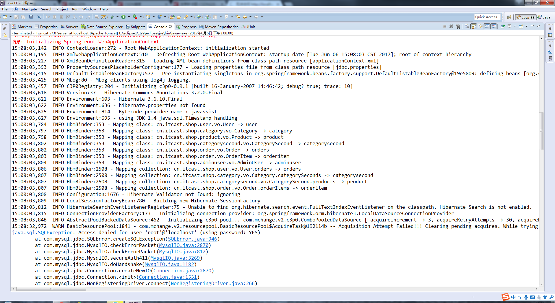Click the Terminate icon in main toolbar
Screen dimensions: 555x303
[61, 17]
